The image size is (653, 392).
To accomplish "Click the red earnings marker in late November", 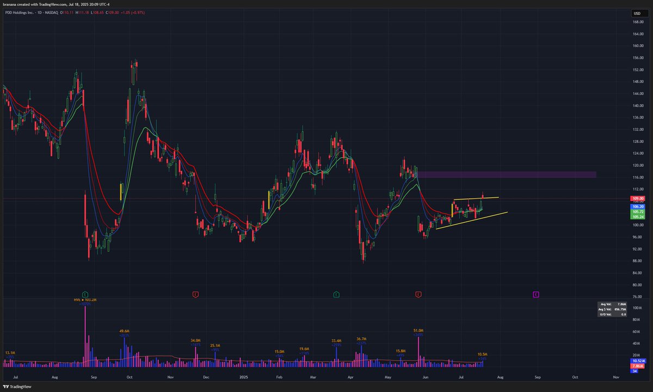I will (x=195, y=294).
